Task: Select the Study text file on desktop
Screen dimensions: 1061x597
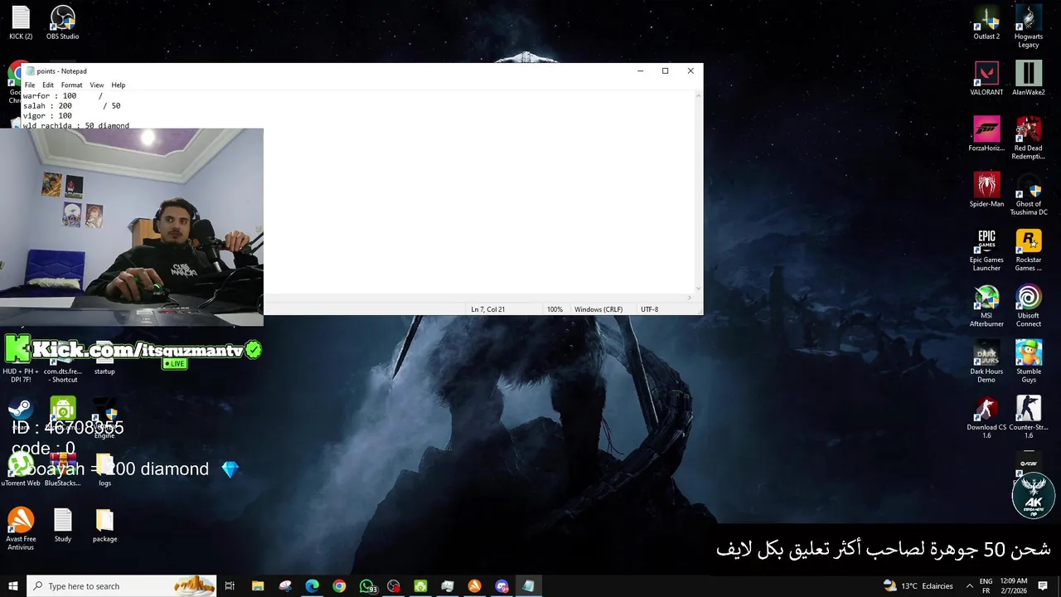Action: click(63, 526)
